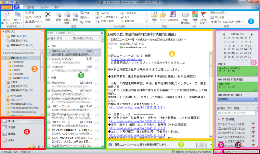Click the Ignore (無視) conversation icon
Viewport: 260px width, 154px height.
click(x=27, y=13)
